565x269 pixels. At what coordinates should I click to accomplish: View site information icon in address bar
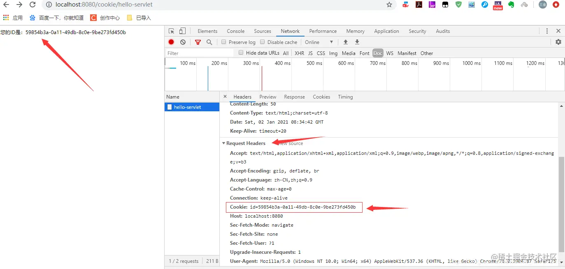point(49,5)
